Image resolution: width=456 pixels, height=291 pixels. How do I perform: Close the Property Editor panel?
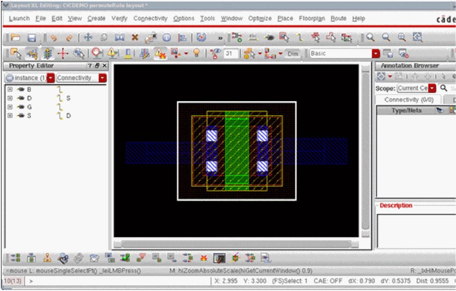[x=105, y=66]
